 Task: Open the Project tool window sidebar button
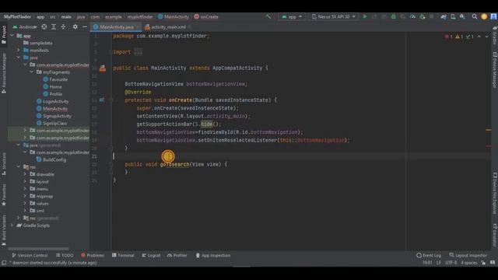click(x=4, y=34)
